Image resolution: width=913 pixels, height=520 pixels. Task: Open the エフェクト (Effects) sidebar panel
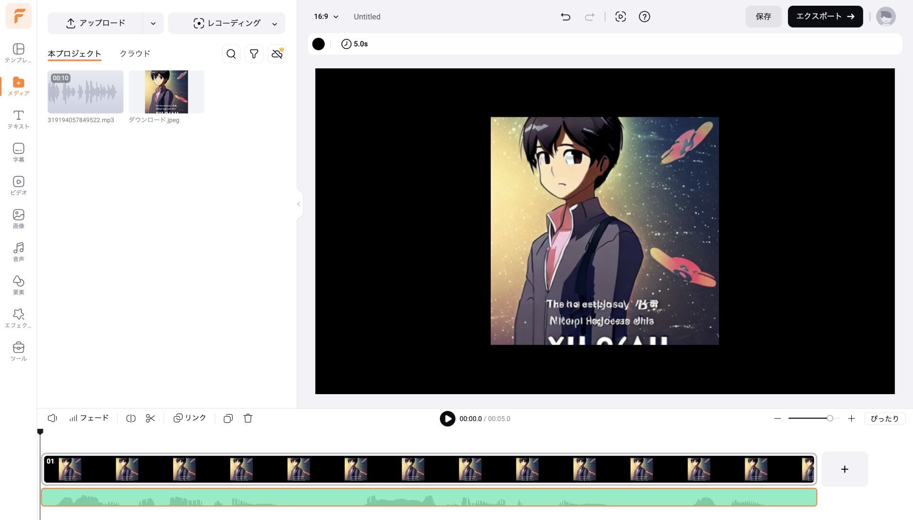point(19,318)
